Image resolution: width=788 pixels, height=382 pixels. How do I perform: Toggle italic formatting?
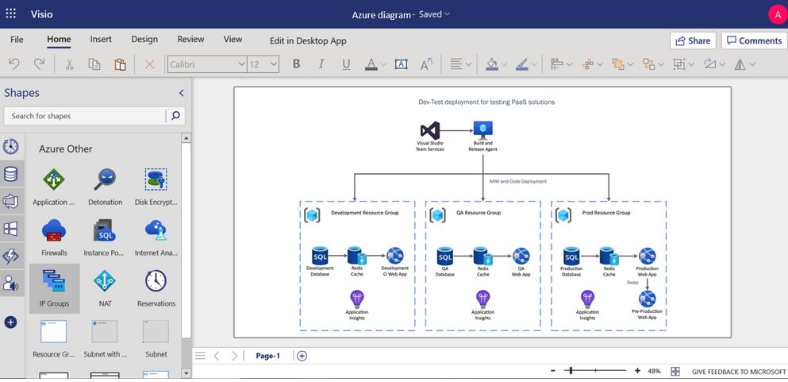click(x=321, y=64)
